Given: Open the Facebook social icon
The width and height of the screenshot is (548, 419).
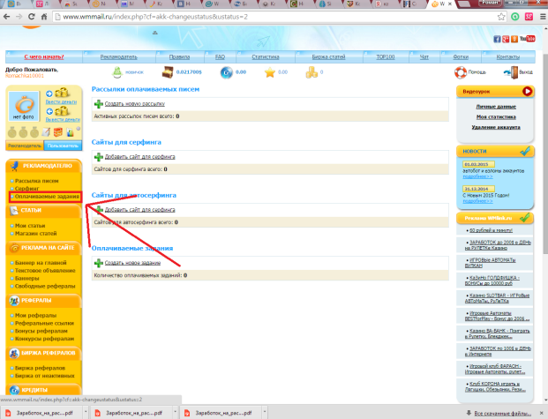Looking at the screenshot, I should pyautogui.click(x=497, y=39).
